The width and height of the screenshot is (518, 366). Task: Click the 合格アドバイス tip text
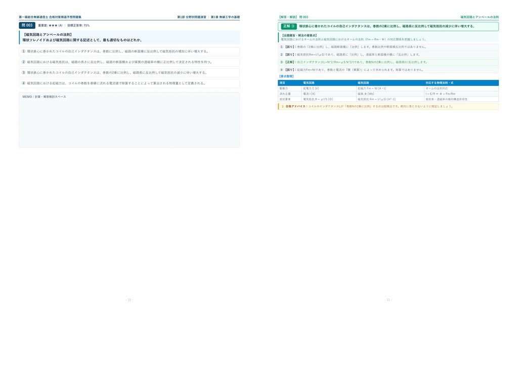coord(369,107)
